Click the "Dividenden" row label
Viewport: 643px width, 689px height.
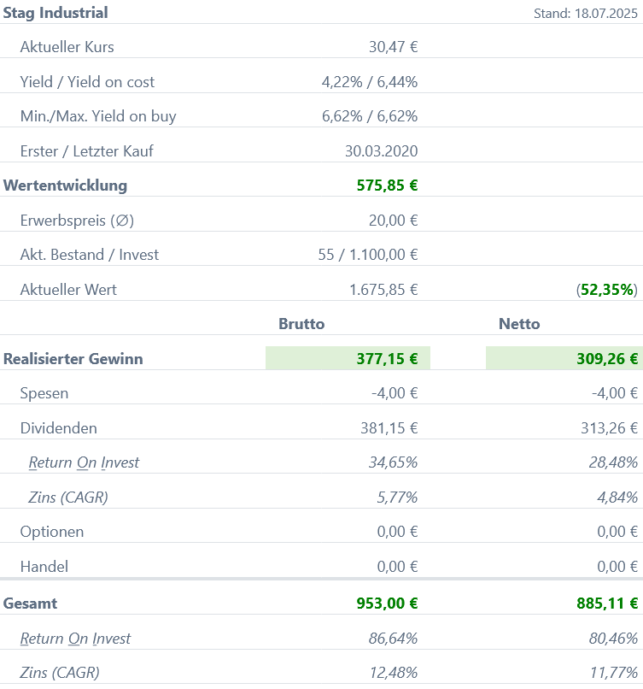coord(58,428)
